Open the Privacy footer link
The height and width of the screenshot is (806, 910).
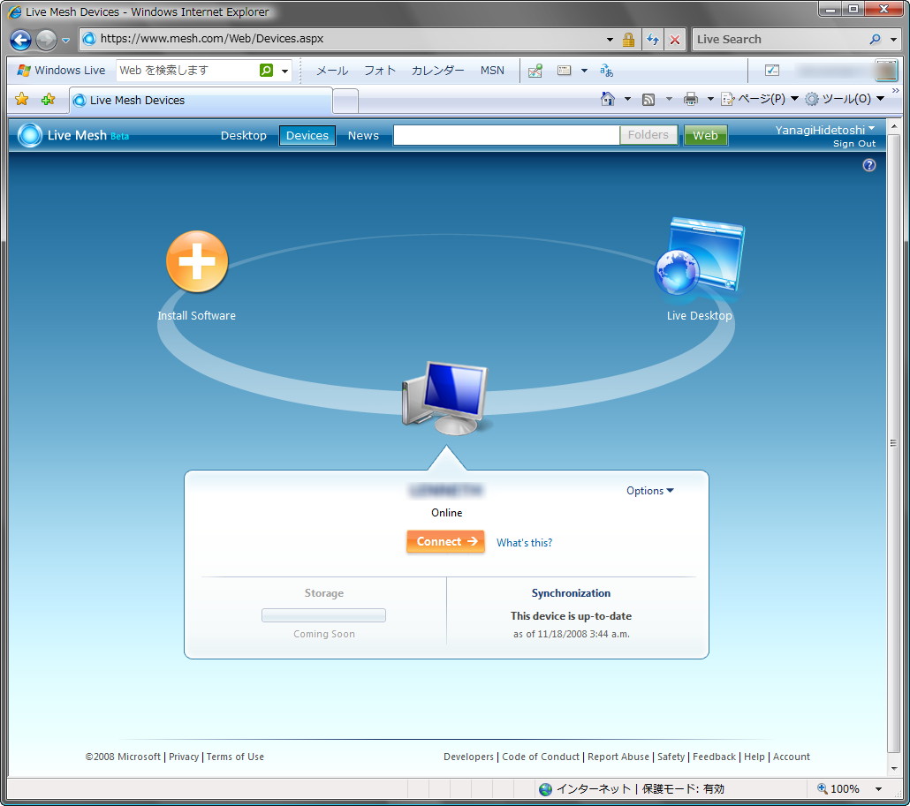pyautogui.click(x=184, y=757)
